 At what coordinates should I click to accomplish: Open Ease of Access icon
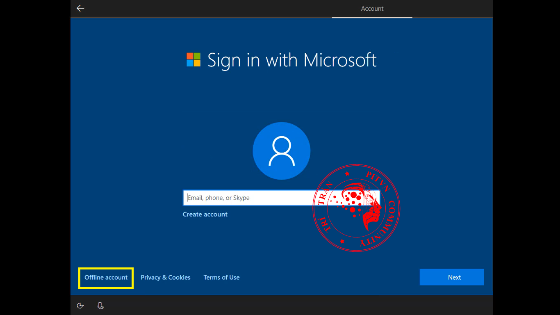80,306
